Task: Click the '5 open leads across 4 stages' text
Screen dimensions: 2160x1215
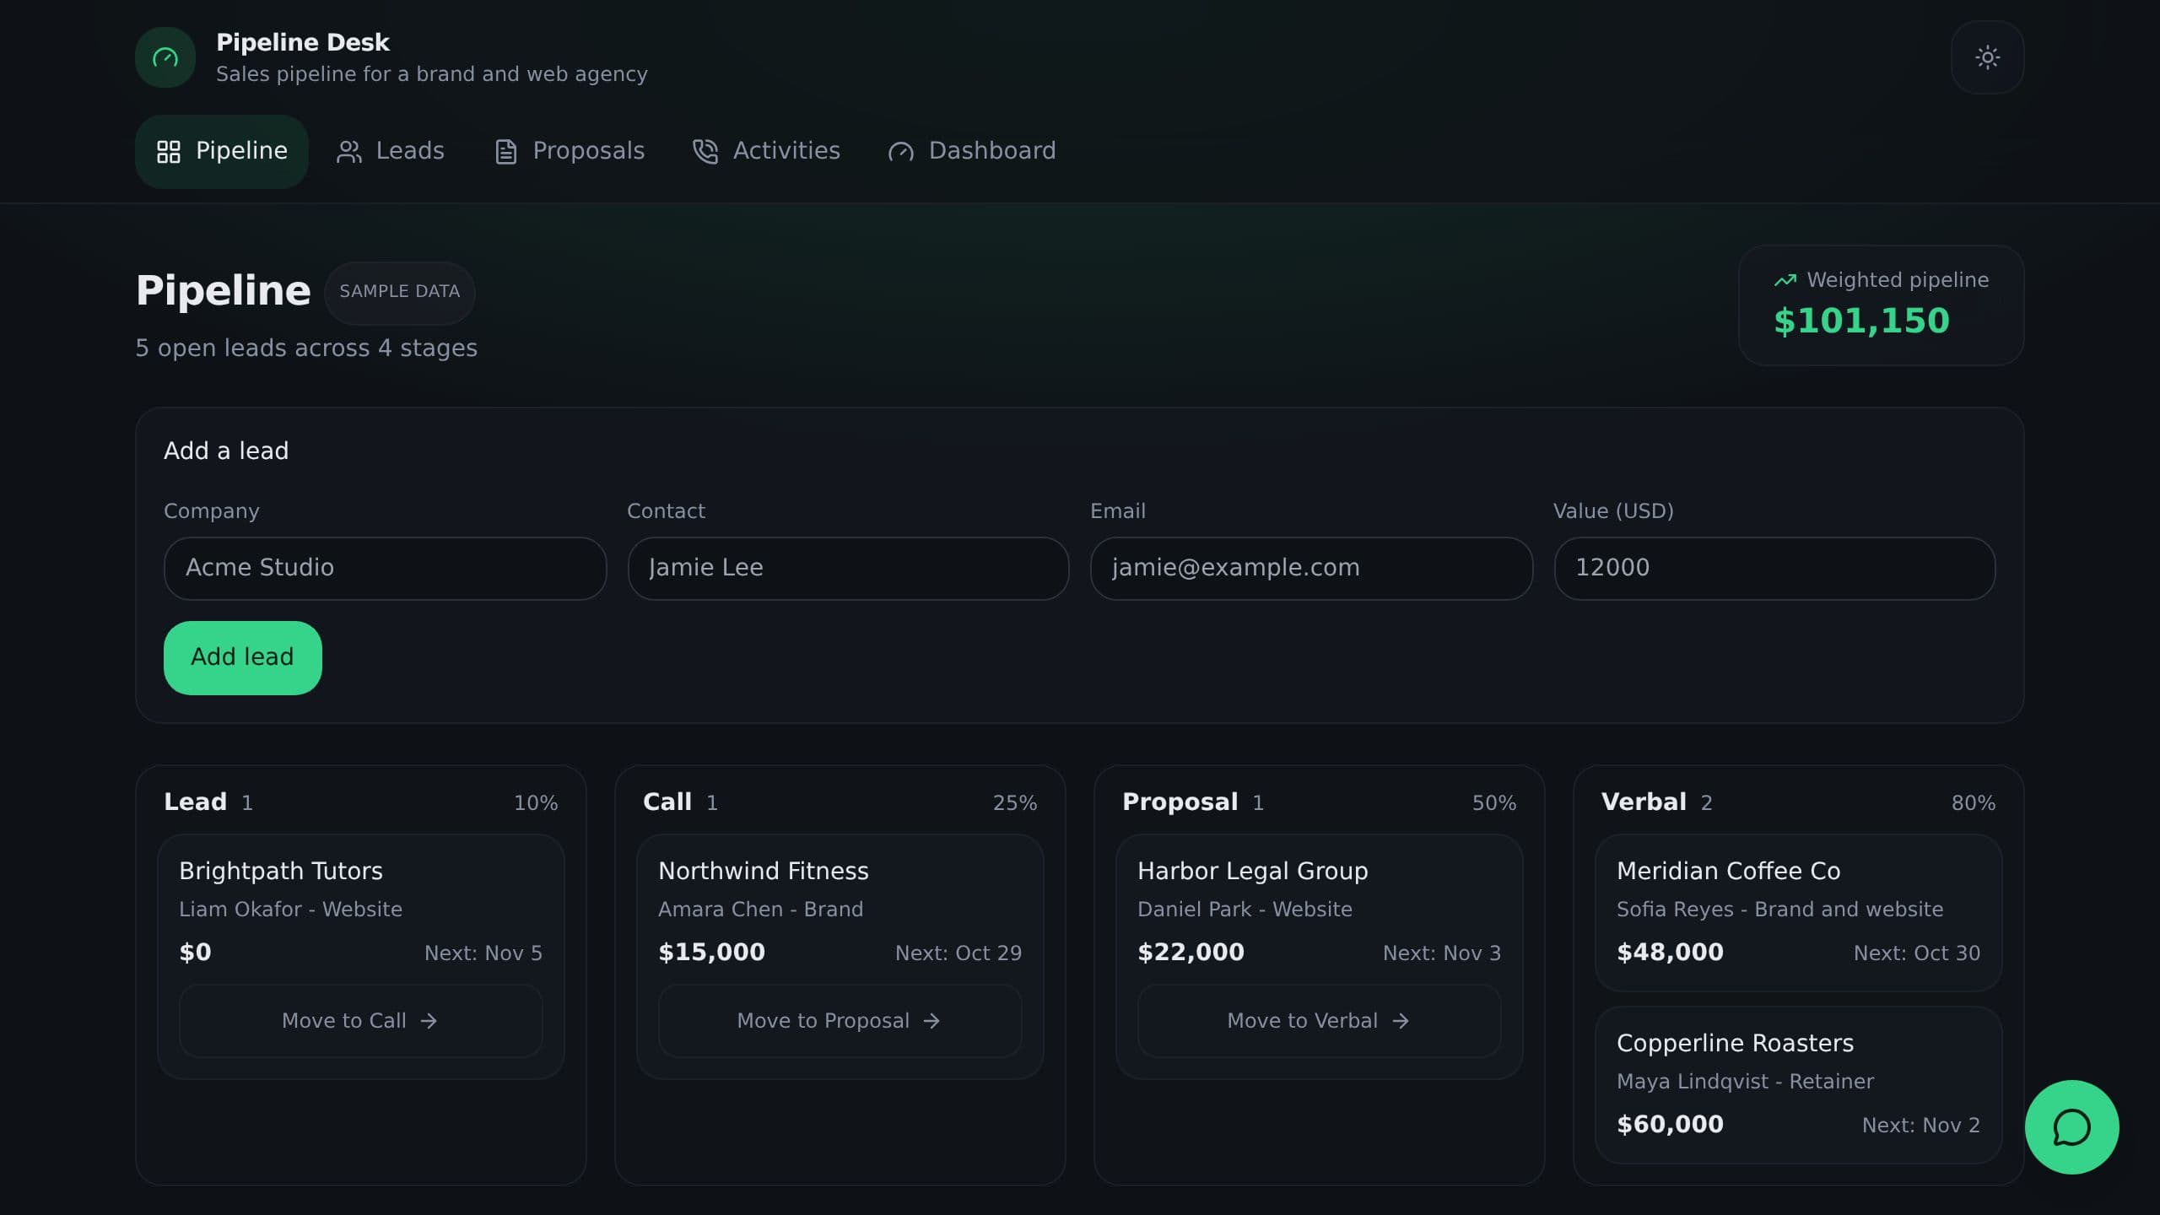Action: (x=306, y=348)
